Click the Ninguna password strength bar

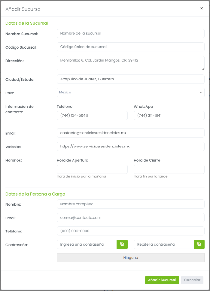click(131, 258)
